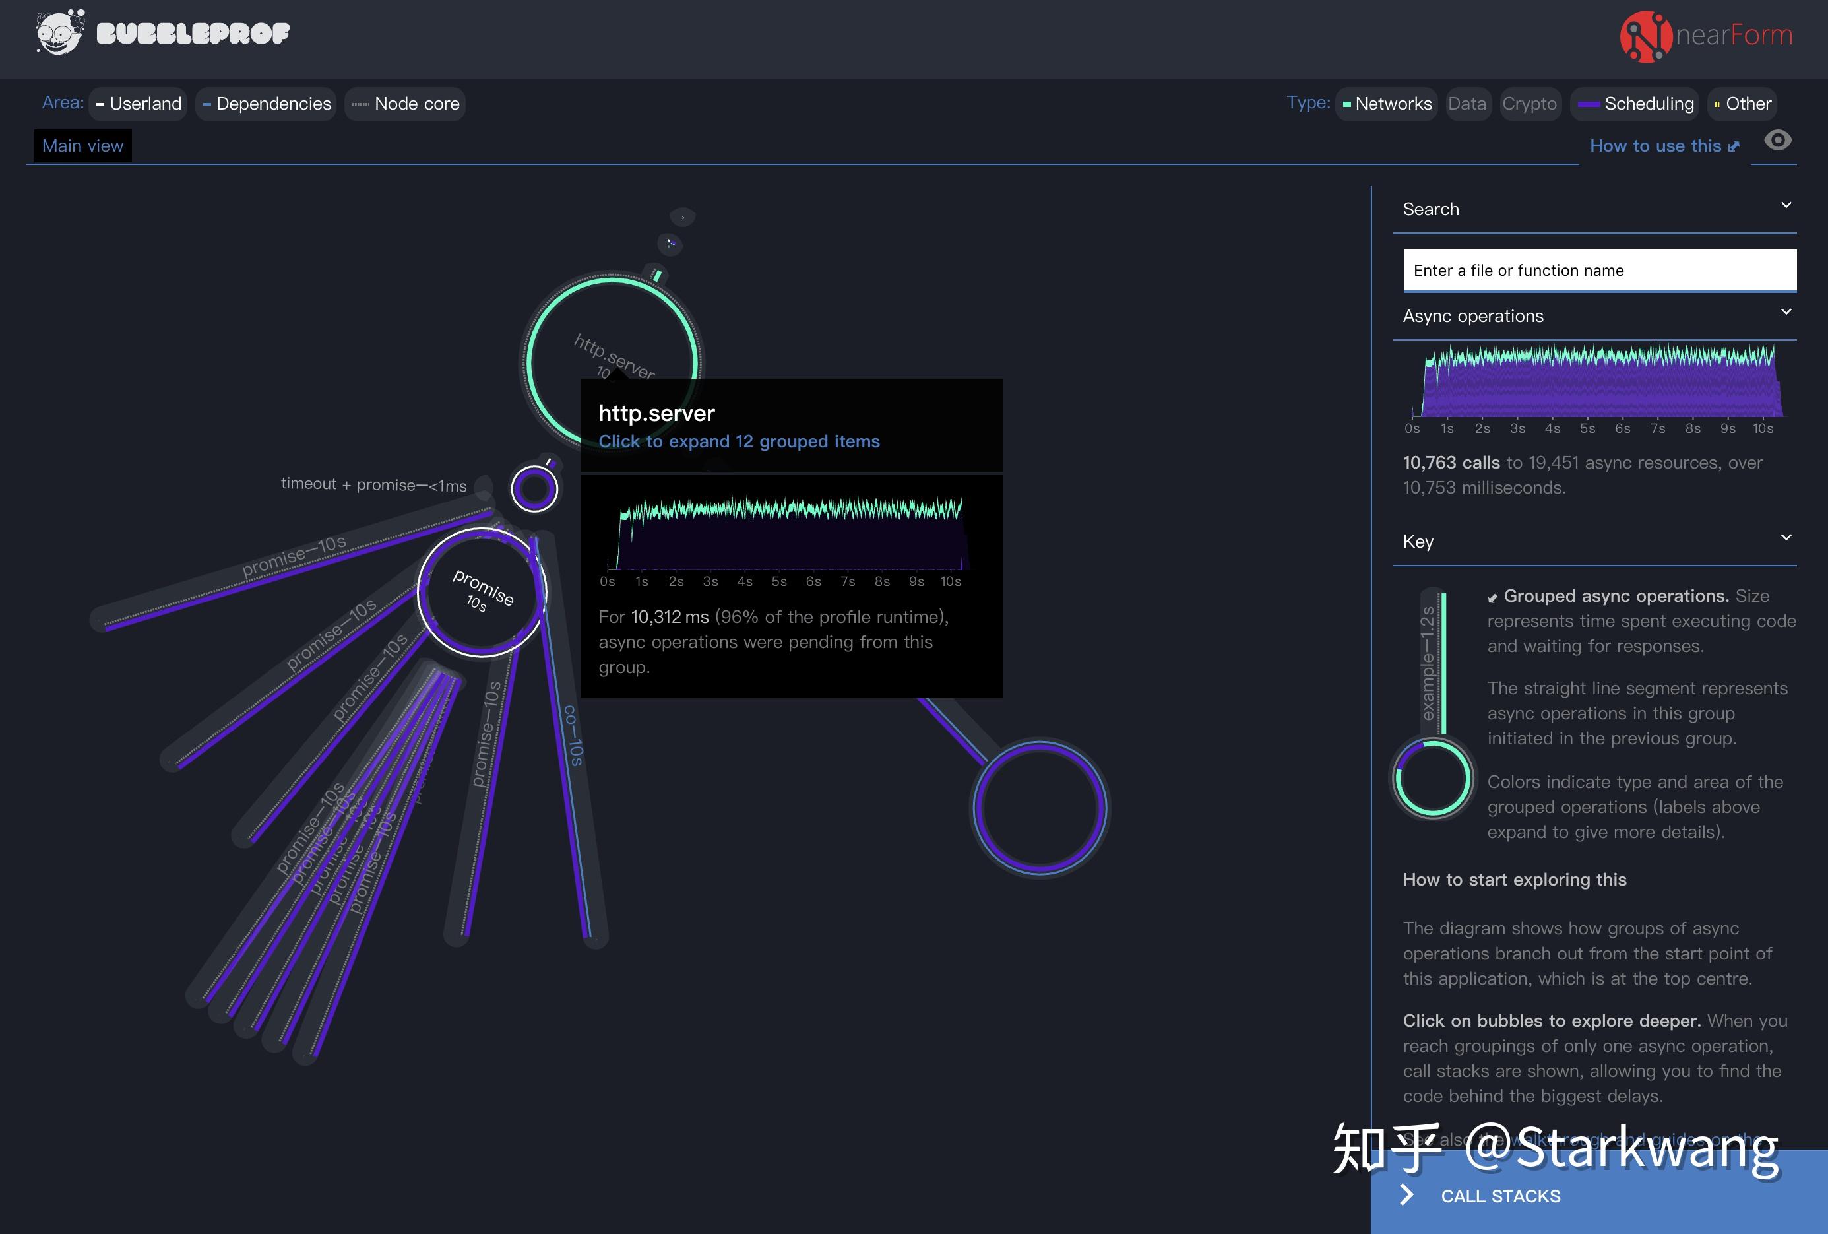Click to expand 12 grouped items in tooltip
The height and width of the screenshot is (1234, 1828).
(x=740, y=441)
